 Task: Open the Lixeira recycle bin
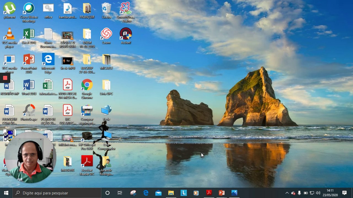(106, 11)
